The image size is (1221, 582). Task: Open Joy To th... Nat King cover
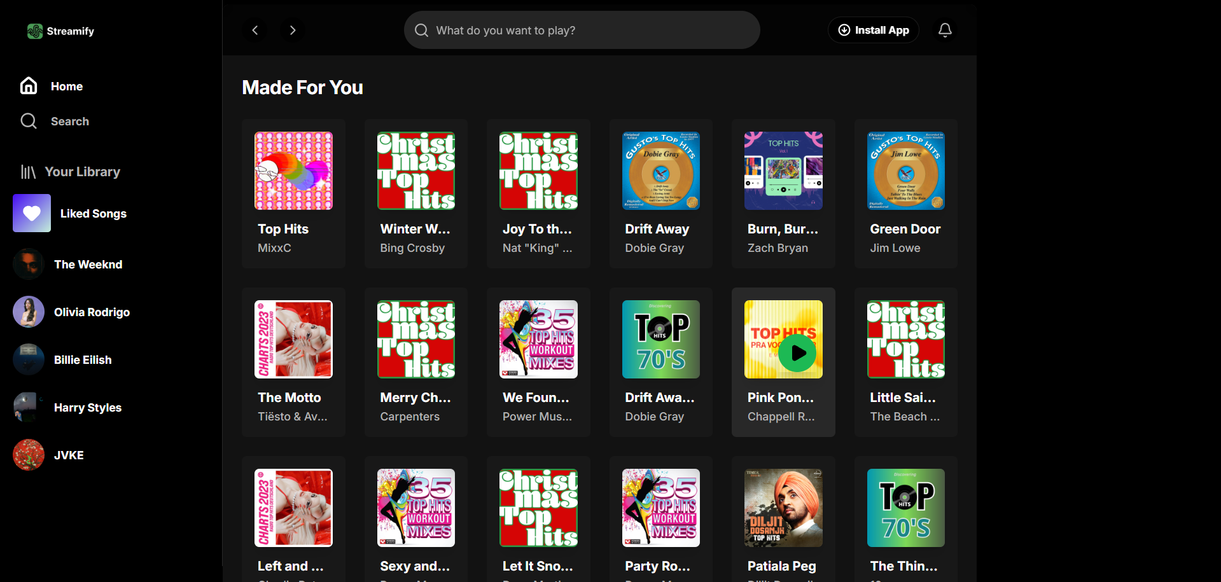538,170
